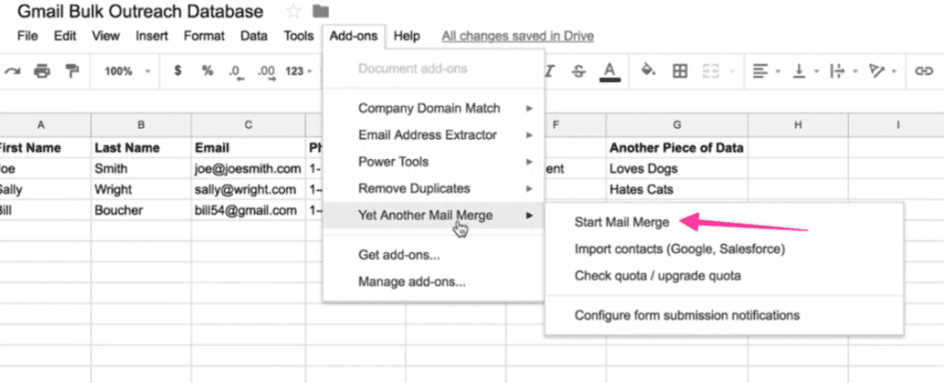The height and width of the screenshot is (383, 944).
Task: Star the Gmail Bulk Outreach Database document
Action: point(293,11)
